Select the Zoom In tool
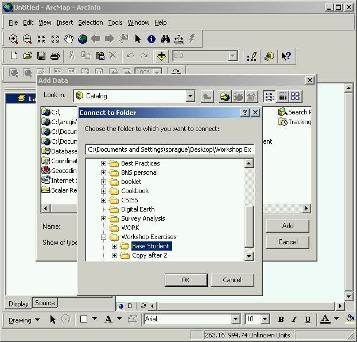Viewport: 357px width, 342px height. click(13, 39)
